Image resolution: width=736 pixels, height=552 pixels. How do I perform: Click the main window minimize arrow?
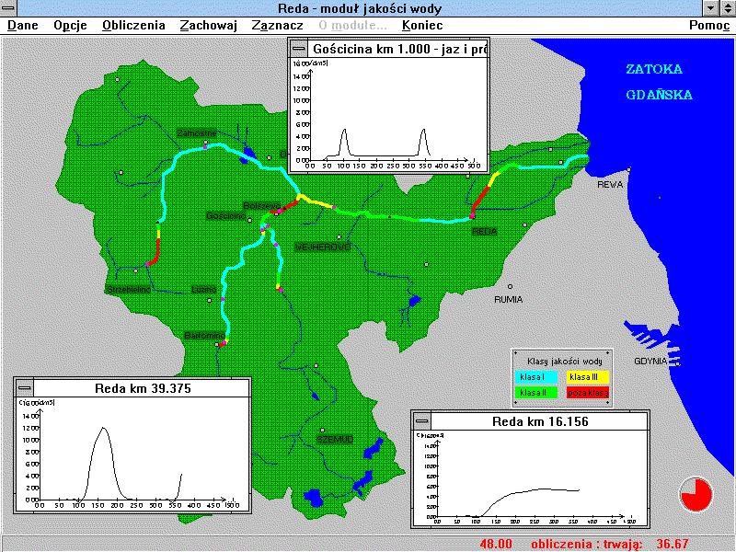[710, 8]
